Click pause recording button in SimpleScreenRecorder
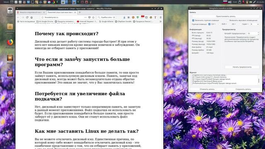The height and width of the screenshot is (149, 265). click(225, 17)
